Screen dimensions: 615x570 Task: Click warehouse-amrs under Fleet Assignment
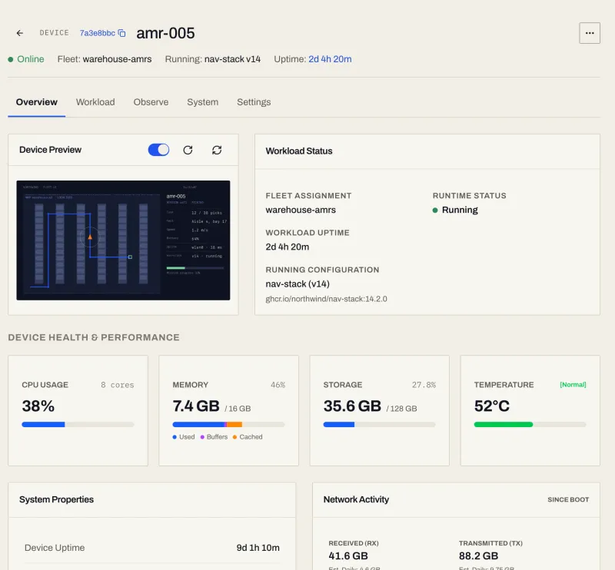pyautogui.click(x=301, y=210)
